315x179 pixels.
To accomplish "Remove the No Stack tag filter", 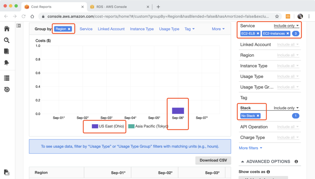I will coord(258,116).
